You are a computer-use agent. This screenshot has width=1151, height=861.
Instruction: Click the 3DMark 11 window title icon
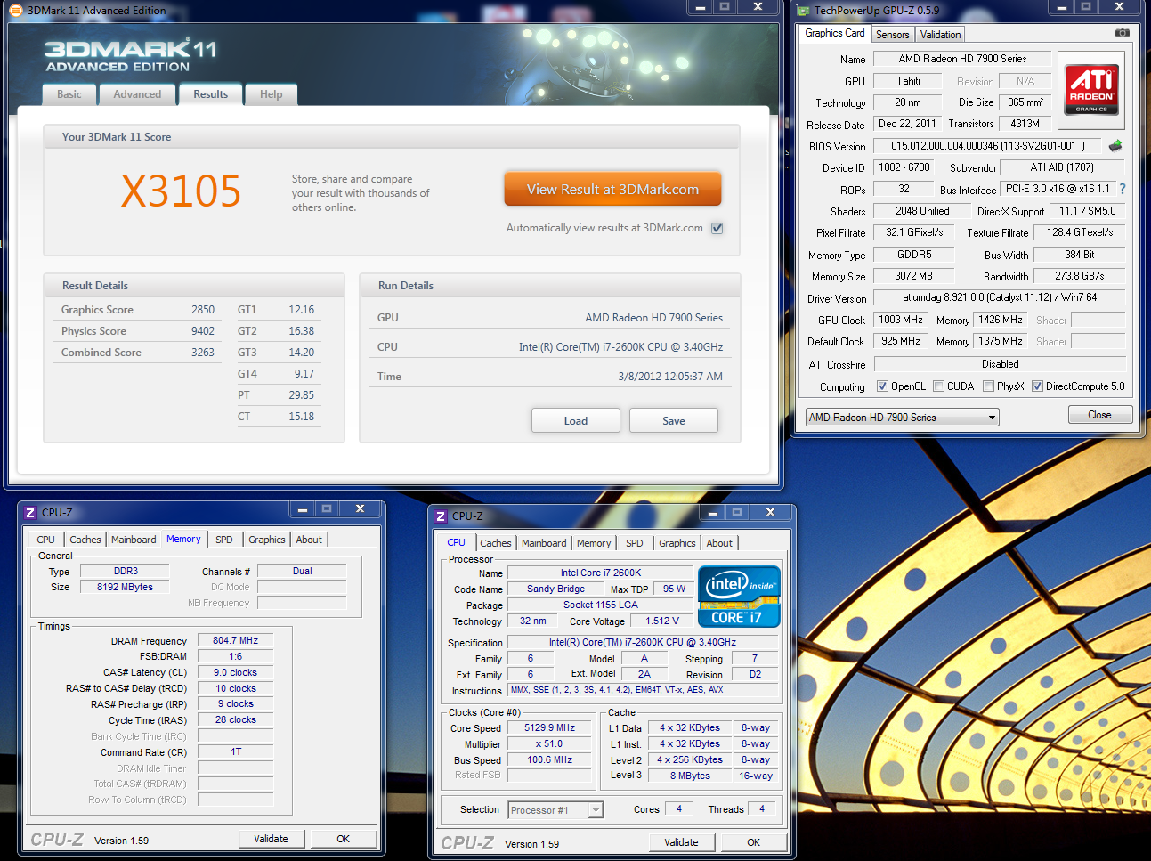point(16,11)
